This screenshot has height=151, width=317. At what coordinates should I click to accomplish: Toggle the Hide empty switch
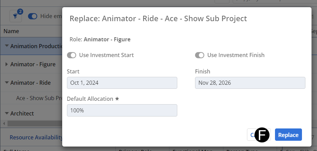(x=32, y=16)
